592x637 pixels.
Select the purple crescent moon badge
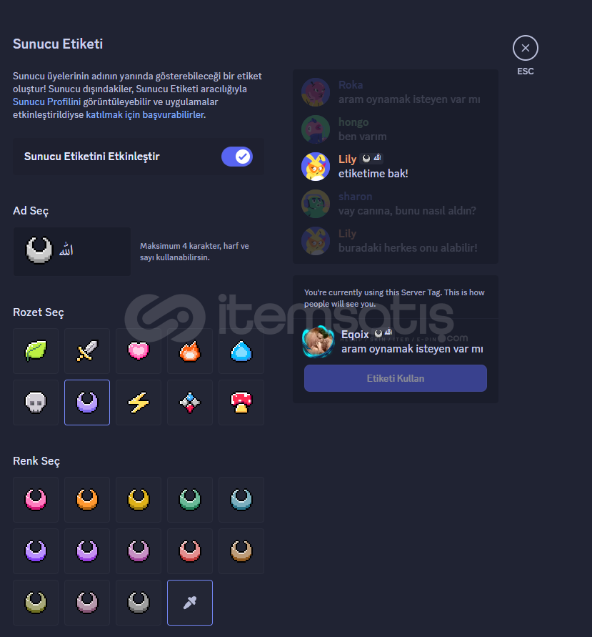point(87,403)
